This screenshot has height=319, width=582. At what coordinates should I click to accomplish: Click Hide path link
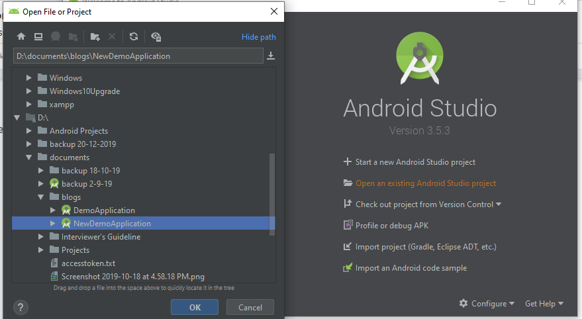click(x=259, y=36)
